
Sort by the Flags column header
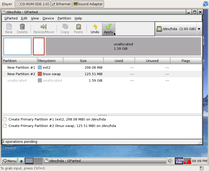click(186, 61)
